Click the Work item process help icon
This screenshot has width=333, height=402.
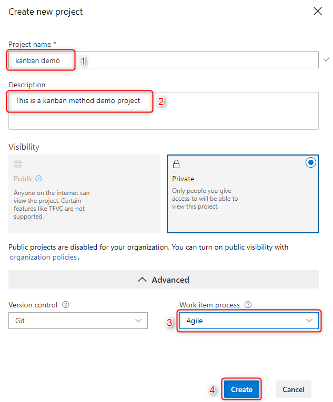point(248,305)
